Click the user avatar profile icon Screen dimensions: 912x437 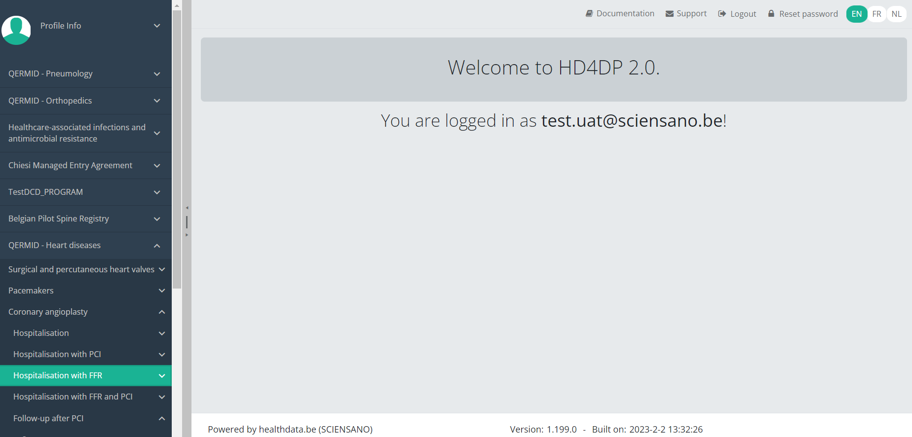[16, 30]
